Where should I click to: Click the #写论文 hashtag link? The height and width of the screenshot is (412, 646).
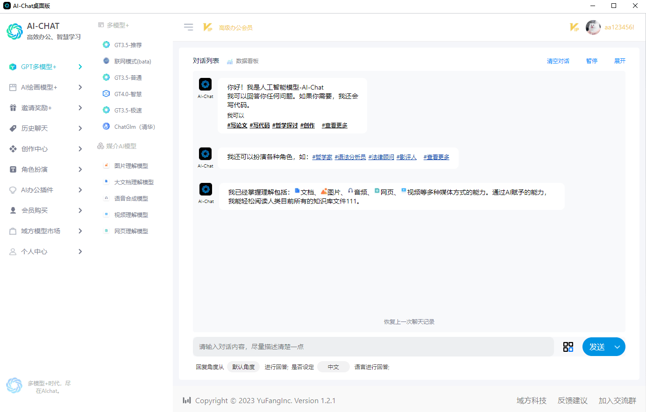point(237,126)
